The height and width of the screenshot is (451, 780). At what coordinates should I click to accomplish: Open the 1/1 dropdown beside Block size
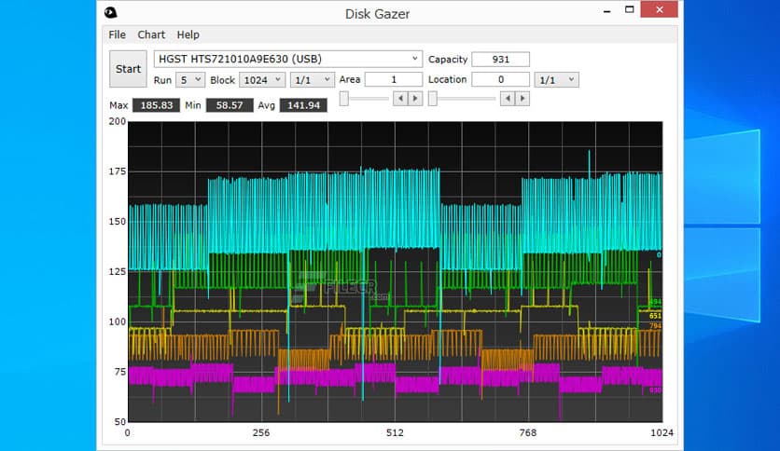(x=313, y=80)
